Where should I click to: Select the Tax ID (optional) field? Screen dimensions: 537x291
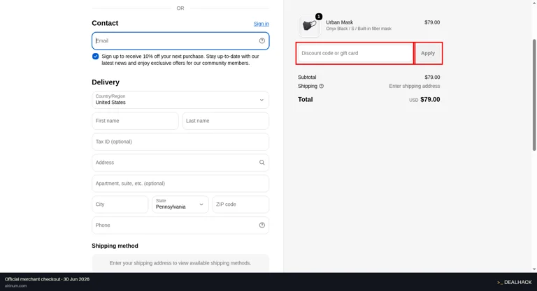[x=180, y=142]
